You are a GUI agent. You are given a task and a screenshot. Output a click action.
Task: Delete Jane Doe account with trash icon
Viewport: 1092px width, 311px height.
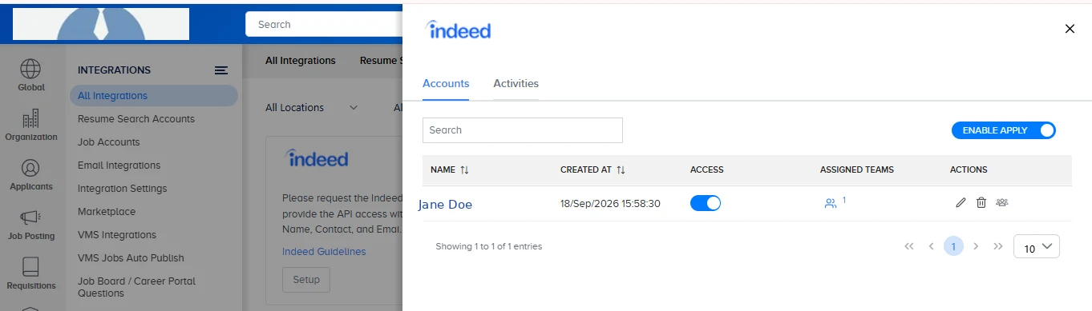(981, 203)
